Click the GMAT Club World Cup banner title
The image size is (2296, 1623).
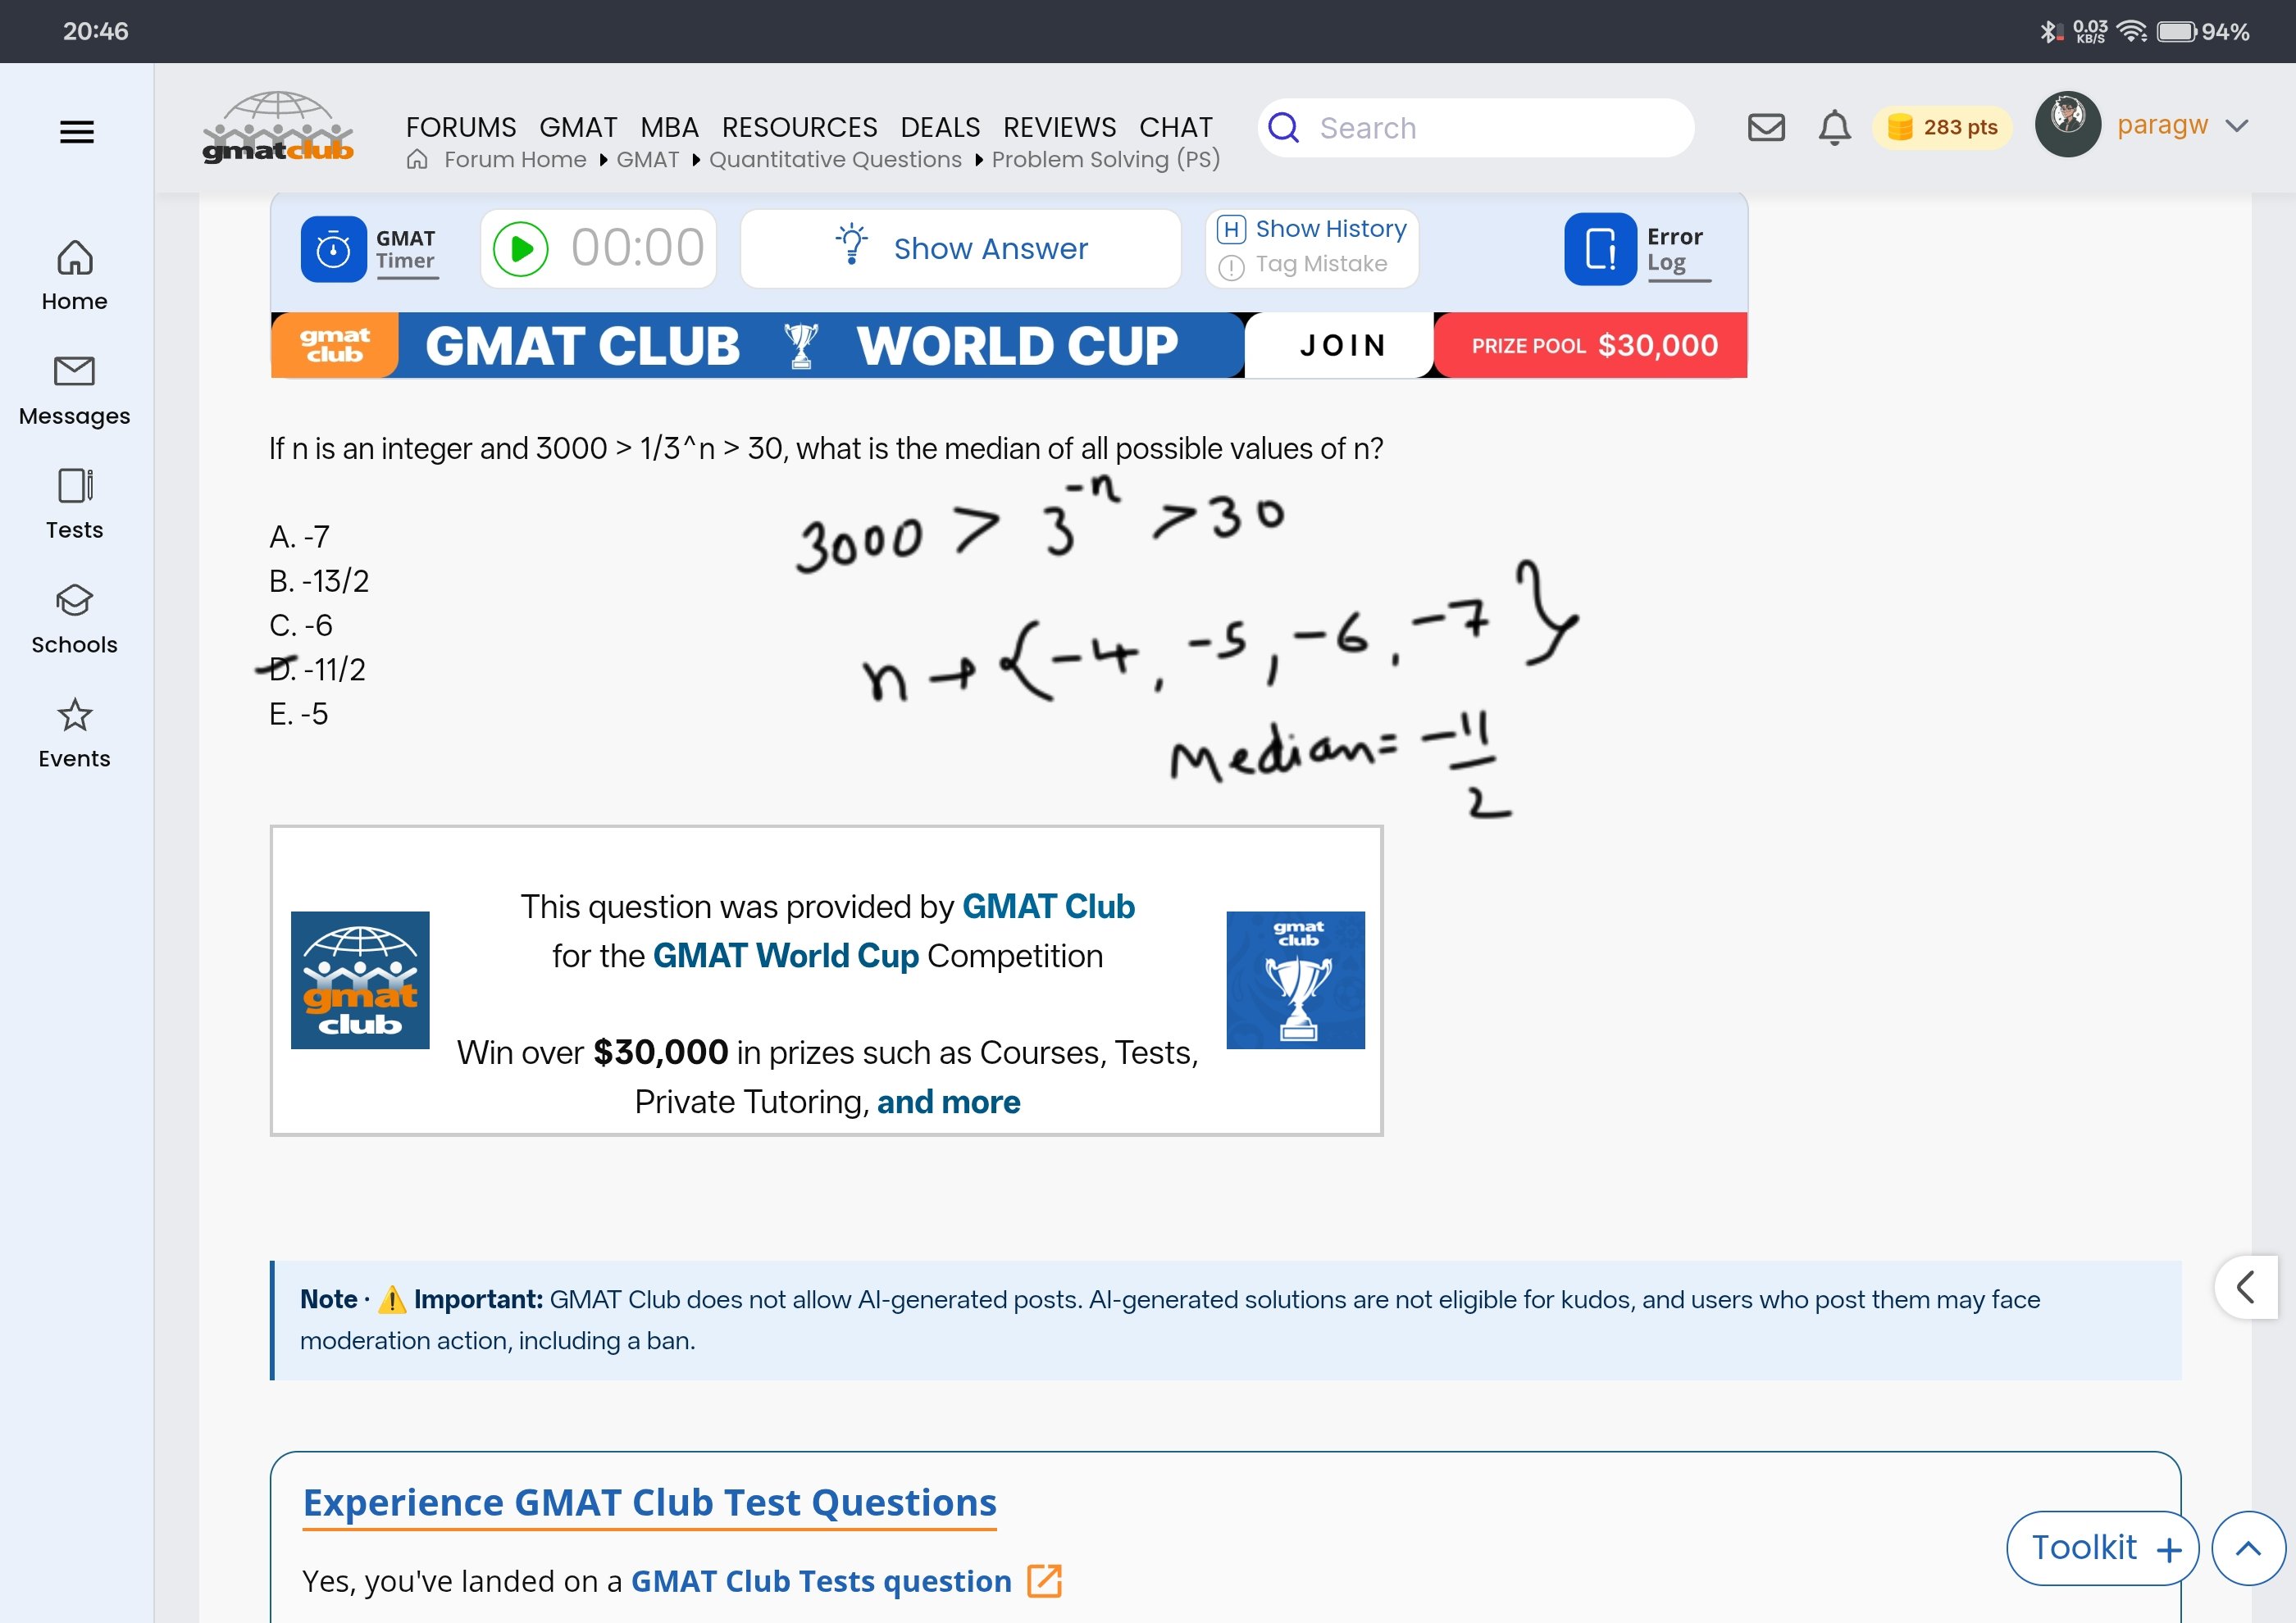pos(801,346)
